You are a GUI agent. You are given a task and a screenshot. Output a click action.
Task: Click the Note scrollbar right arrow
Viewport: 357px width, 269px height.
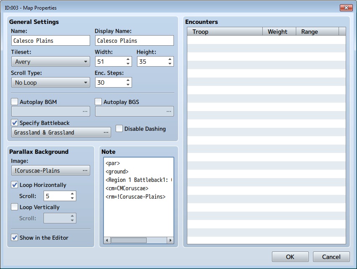pyautogui.click(x=170, y=241)
